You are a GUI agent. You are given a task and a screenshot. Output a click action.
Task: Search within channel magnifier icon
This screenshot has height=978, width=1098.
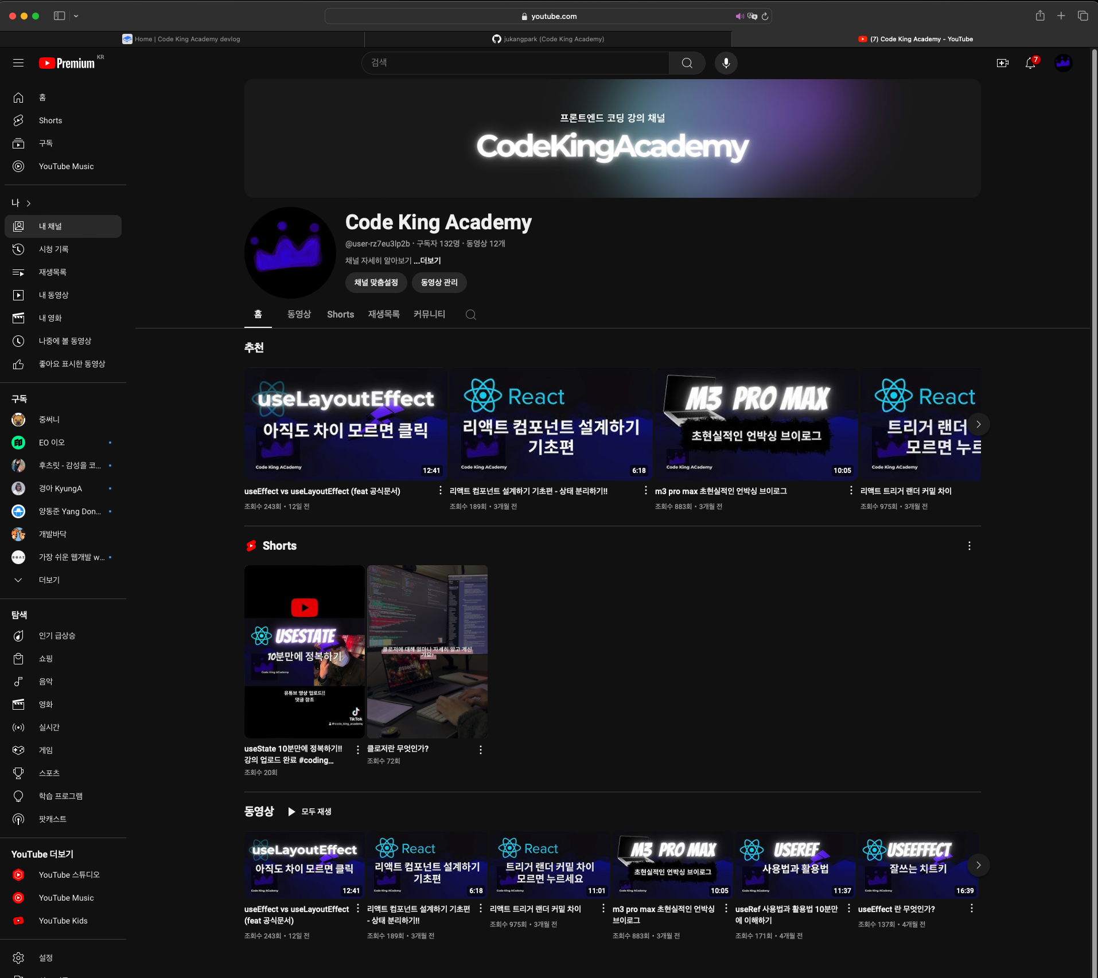[470, 315]
